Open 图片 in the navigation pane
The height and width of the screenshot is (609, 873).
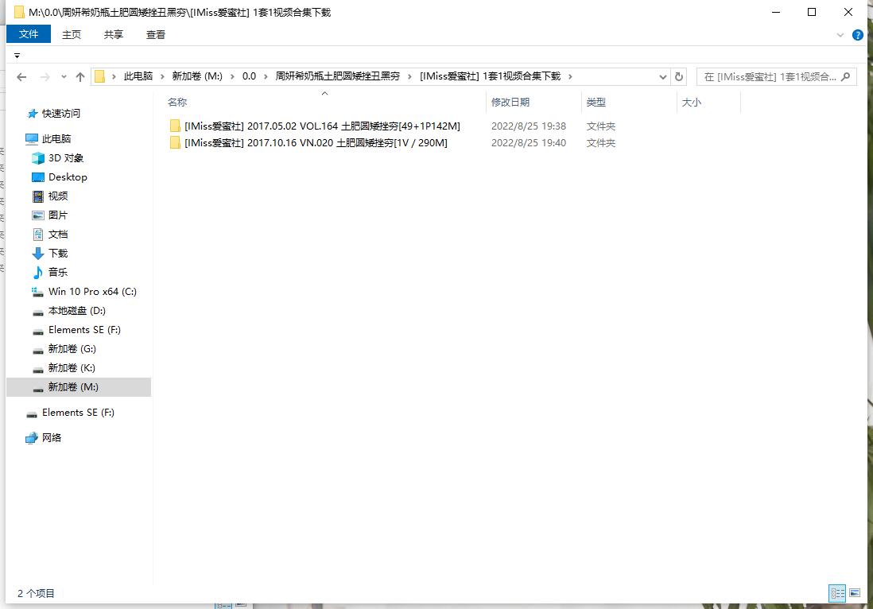click(x=58, y=215)
